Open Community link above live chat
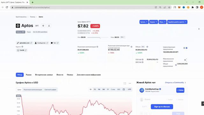The image size is (204, 115). point(175,82)
